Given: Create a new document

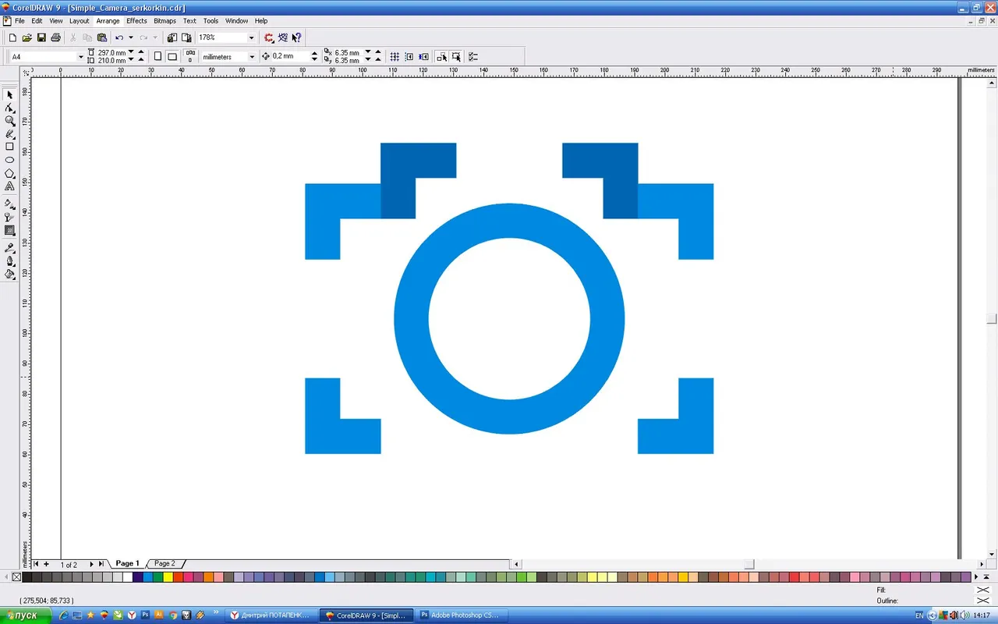Looking at the screenshot, I should click(12, 37).
